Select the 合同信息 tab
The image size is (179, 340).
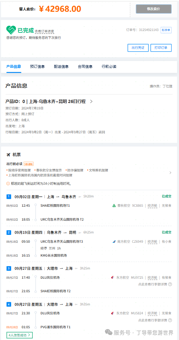85,67
